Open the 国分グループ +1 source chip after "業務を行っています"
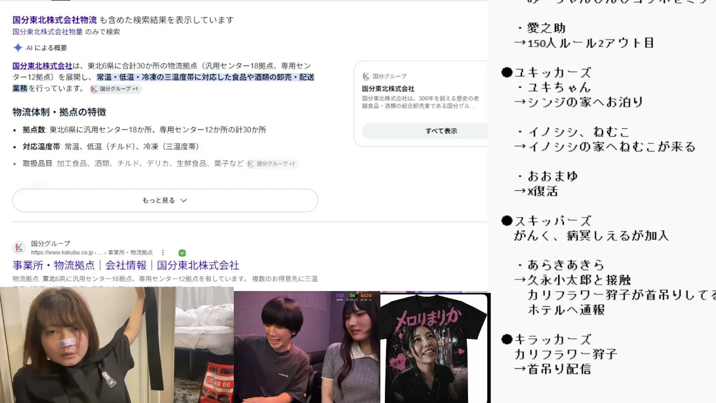 click(x=116, y=88)
